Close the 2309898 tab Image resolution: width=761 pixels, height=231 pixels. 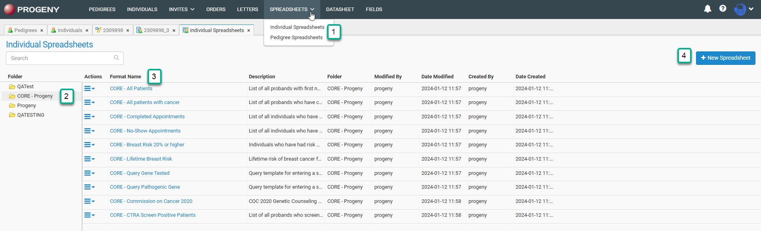point(128,30)
